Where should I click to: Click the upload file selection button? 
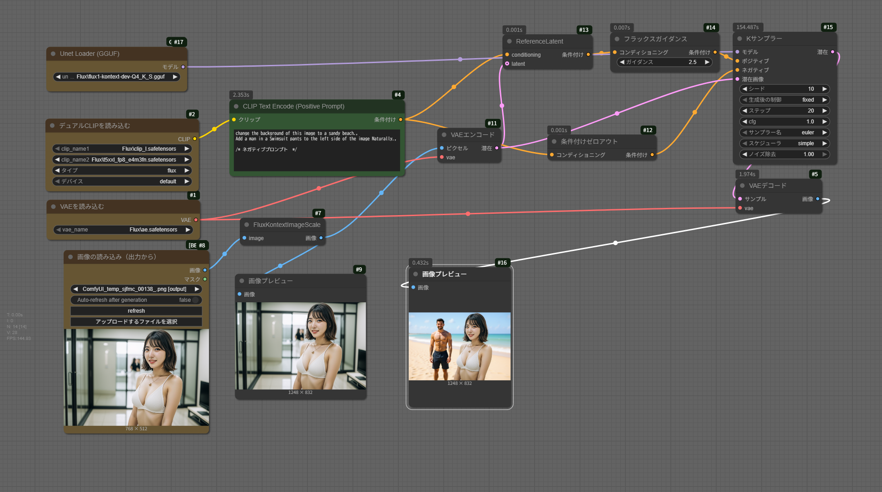136,322
